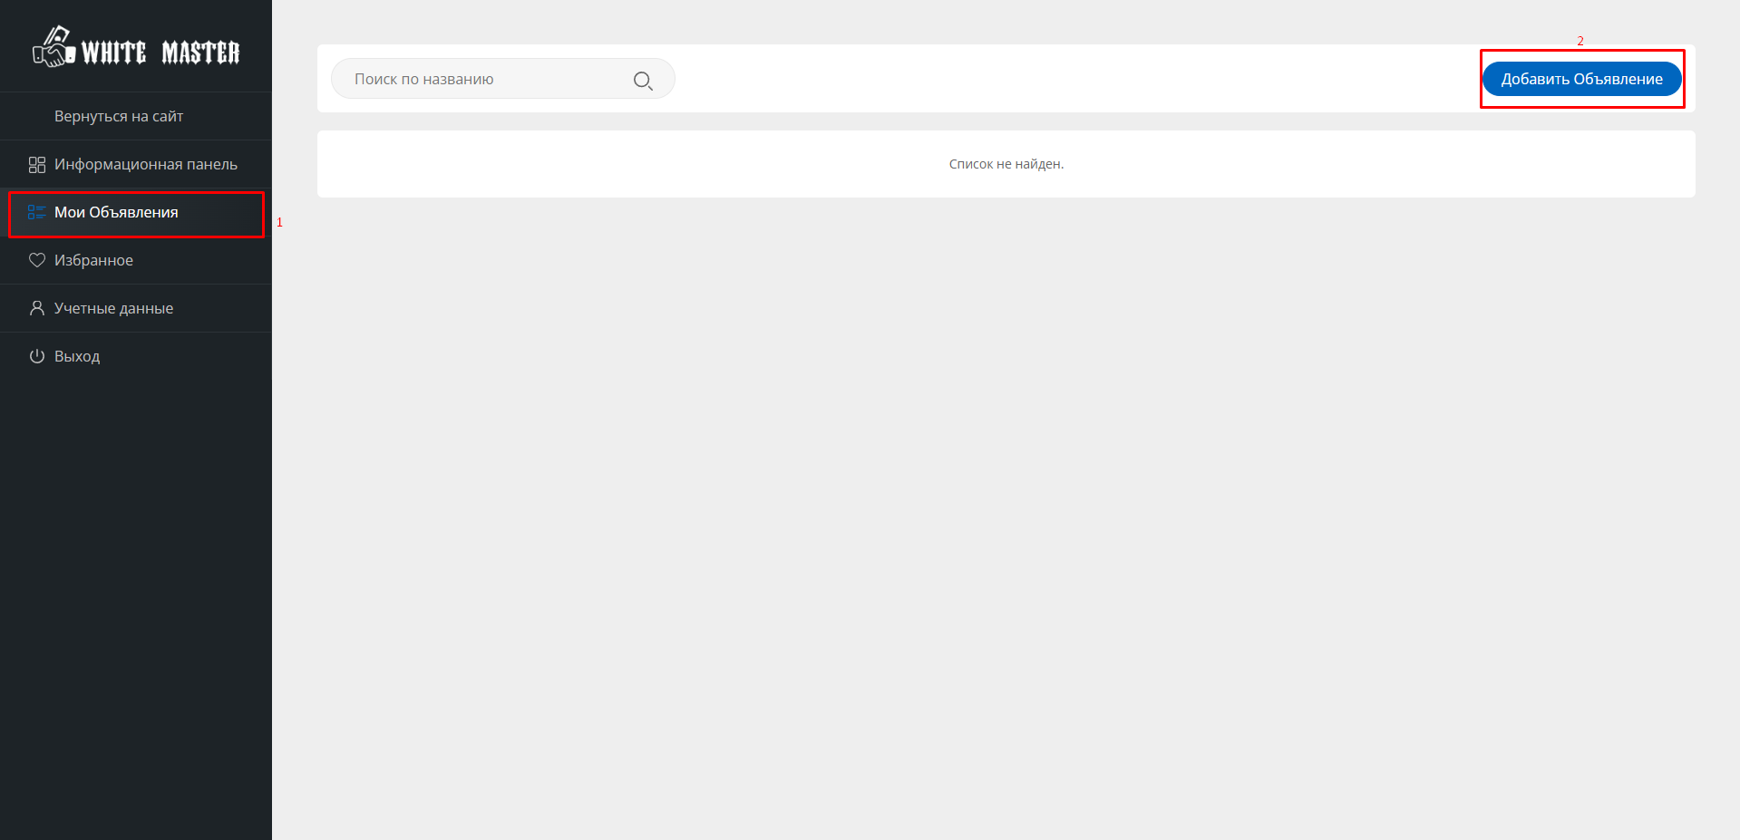Follow the Вернуться на сайт link
The width and height of the screenshot is (1740, 840).
tap(119, 116)
